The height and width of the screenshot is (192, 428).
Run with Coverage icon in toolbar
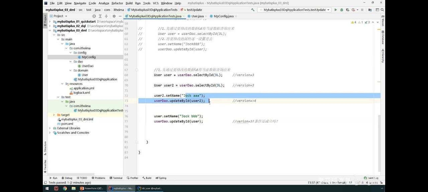click(x=348, y=10)
